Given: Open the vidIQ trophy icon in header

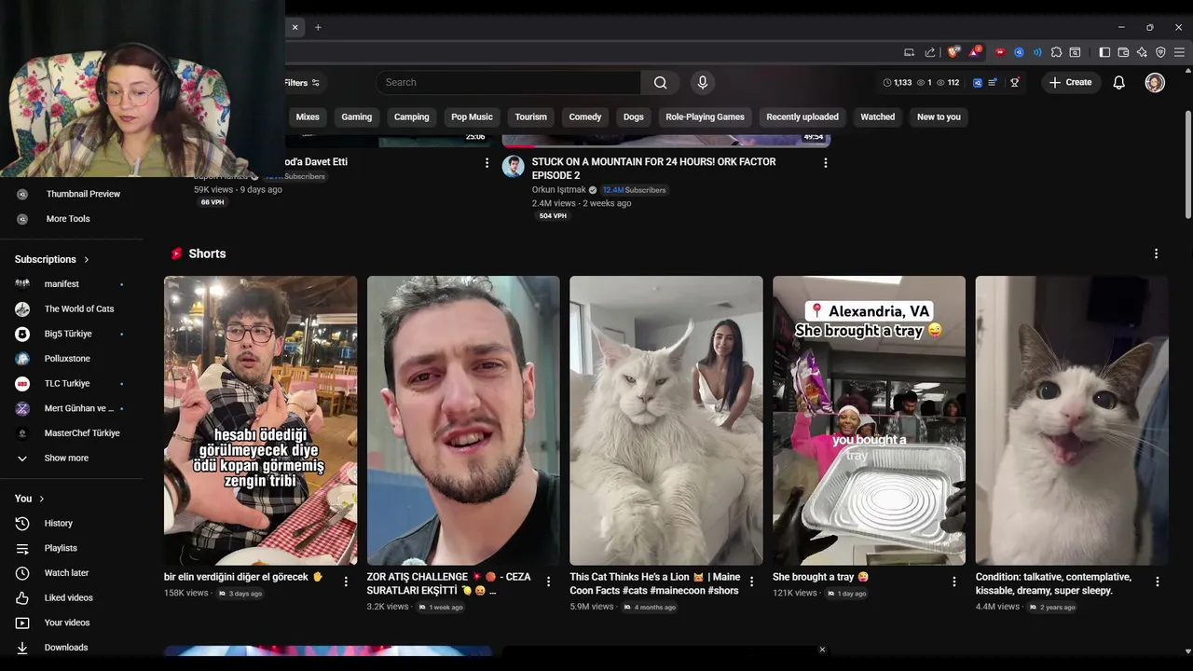Looking at the screenshot, I should tap(1014, 82).
